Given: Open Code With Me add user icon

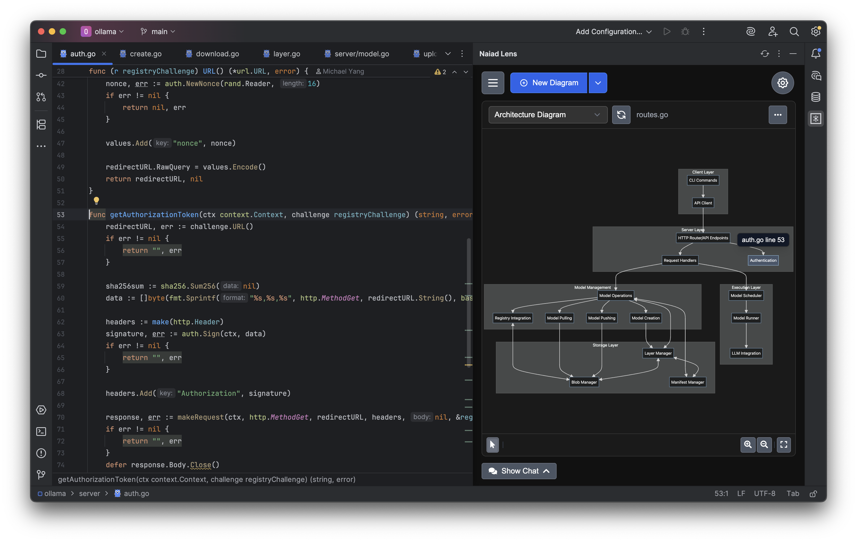Looking at the screenshot, I should [773, 32].
